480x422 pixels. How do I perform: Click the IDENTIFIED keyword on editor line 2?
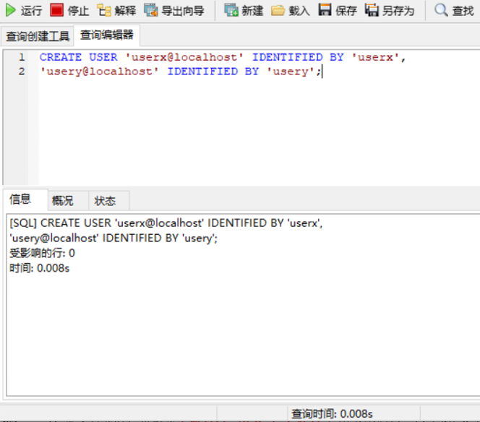pyautogui.click(x=202, y=72)
